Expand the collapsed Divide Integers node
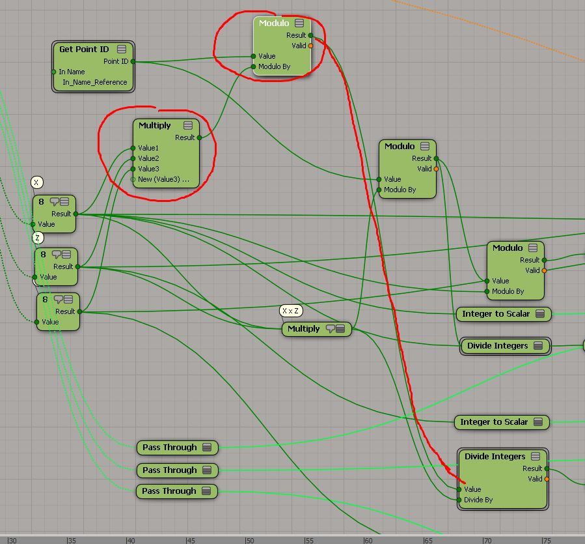 [x=538, y=346]
